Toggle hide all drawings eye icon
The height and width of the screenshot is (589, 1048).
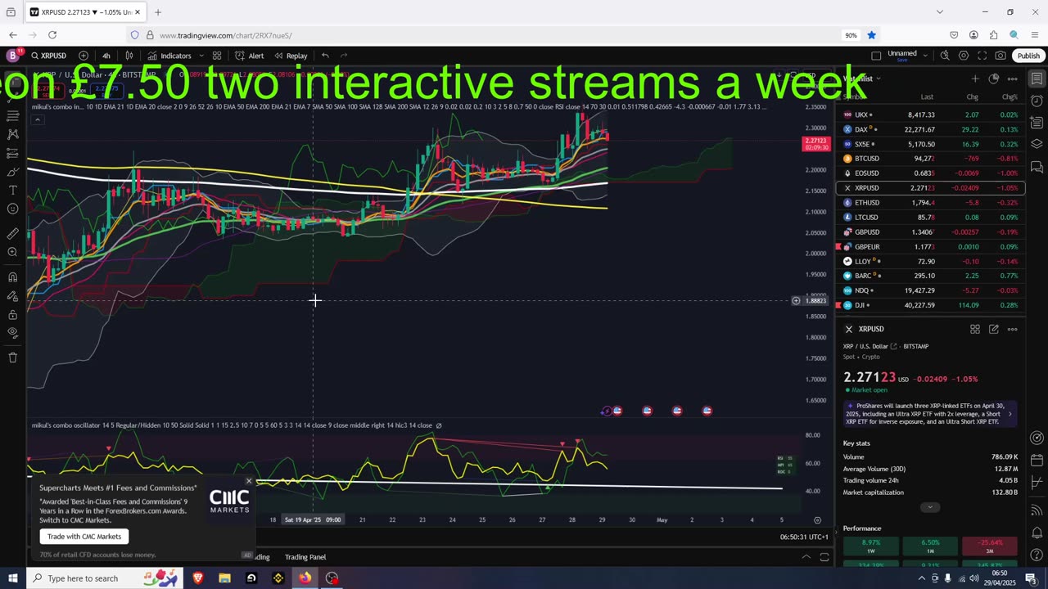(x=12, y=333)
